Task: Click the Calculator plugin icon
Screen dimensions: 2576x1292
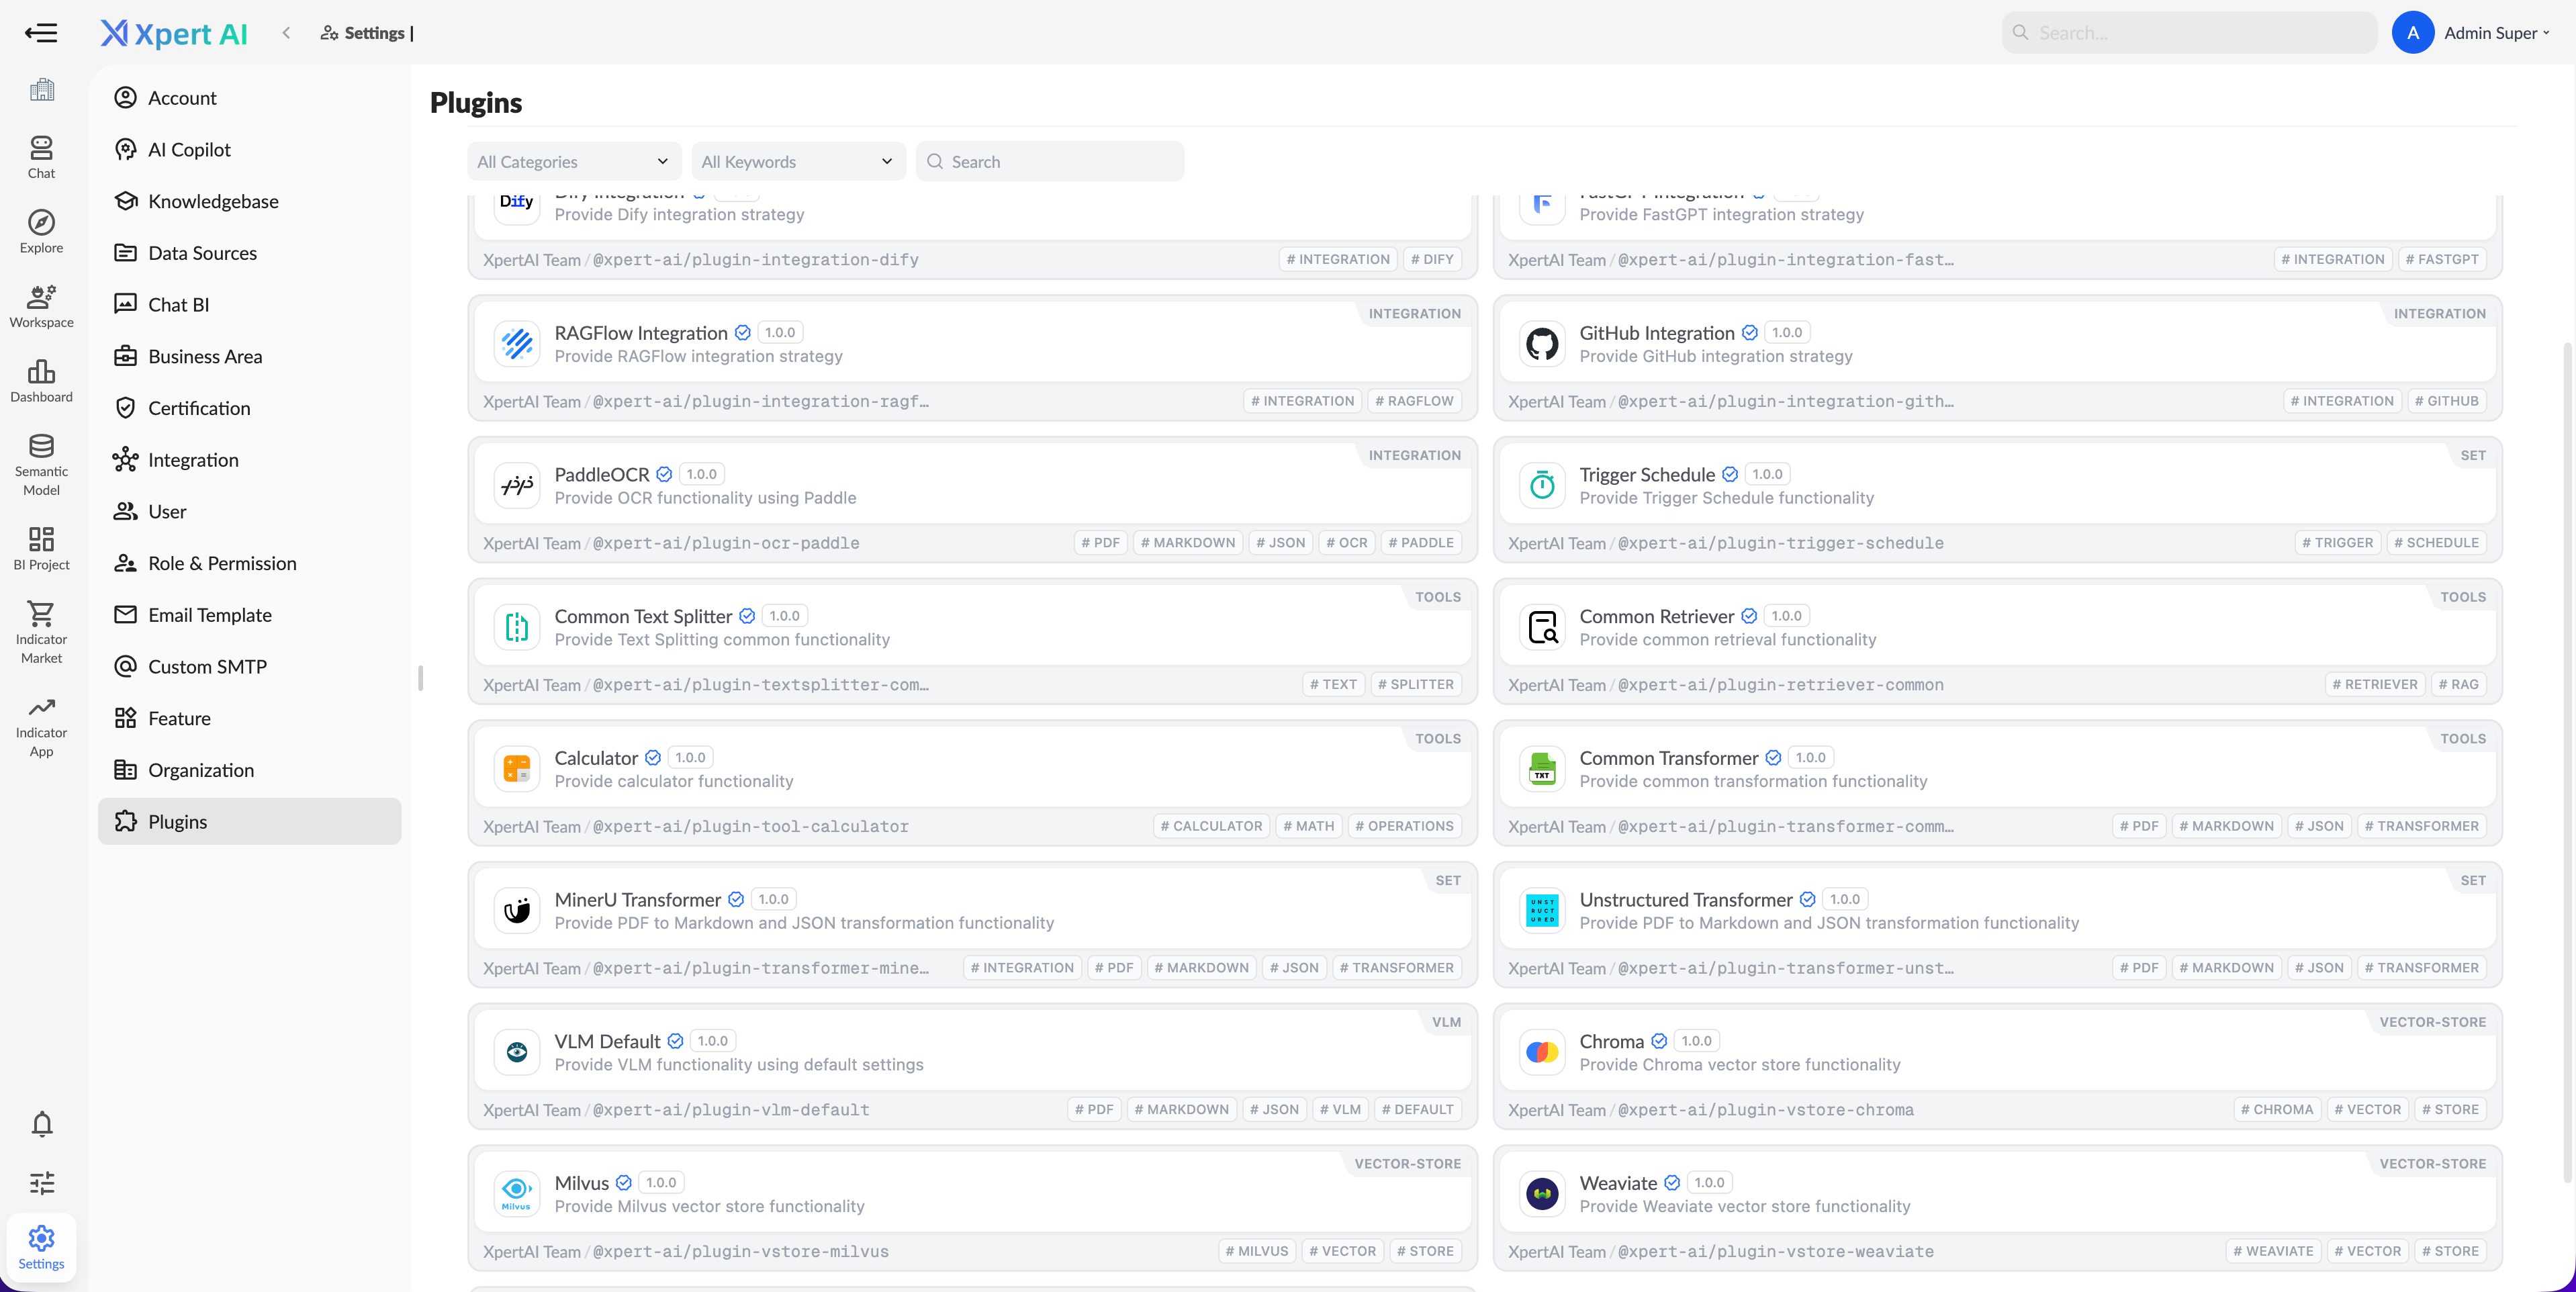Action: [517, 769]
